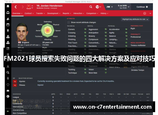The image size is (158, 115).
Task: Click the attribute polygon radar chart
Action: coord(48,30)
